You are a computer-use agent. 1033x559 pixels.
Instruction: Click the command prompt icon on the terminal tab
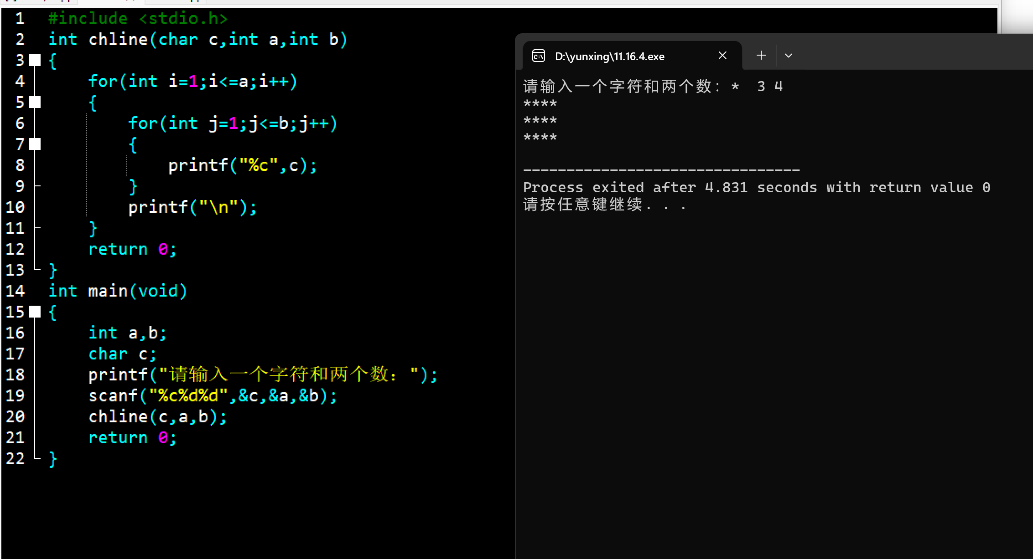pos(539,56)
